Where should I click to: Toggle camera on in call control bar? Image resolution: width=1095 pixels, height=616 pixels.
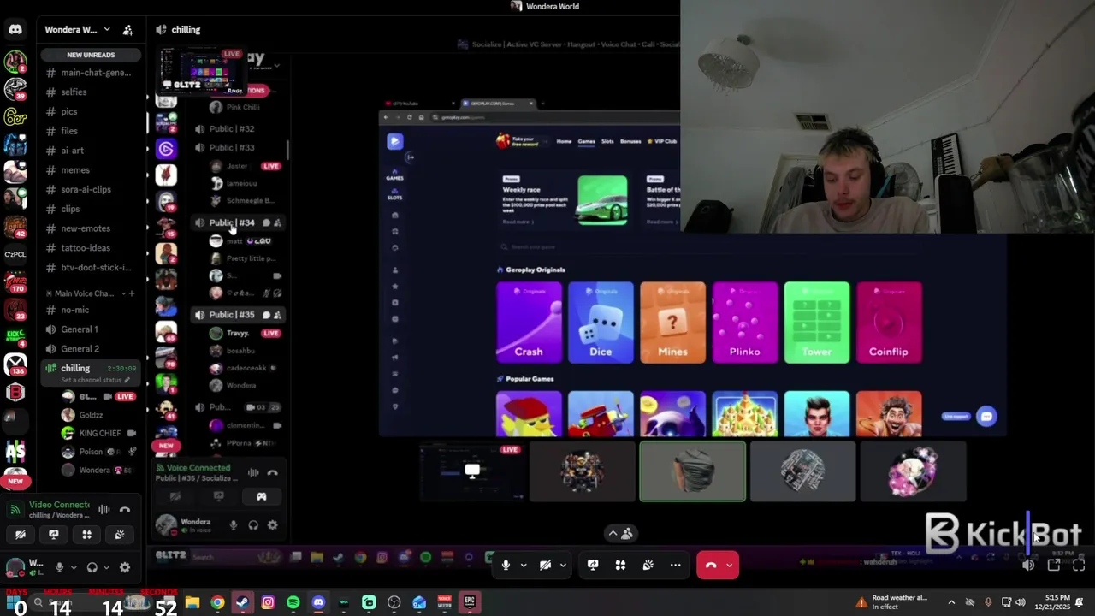[x=545, y=565]
